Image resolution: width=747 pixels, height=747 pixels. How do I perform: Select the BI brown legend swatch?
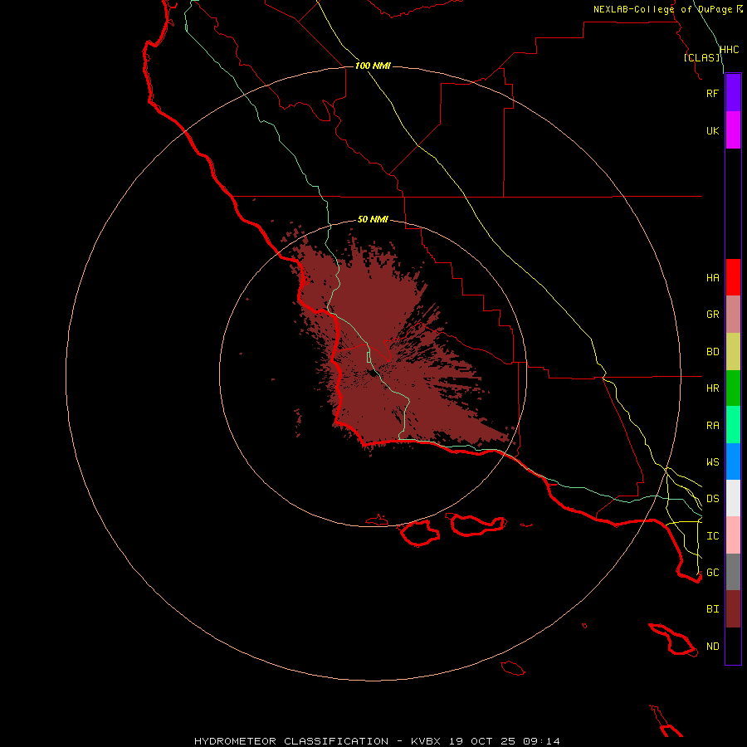point(733,609)
